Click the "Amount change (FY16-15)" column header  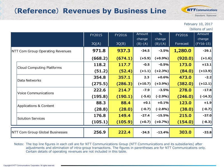click(x=203, y=39)
